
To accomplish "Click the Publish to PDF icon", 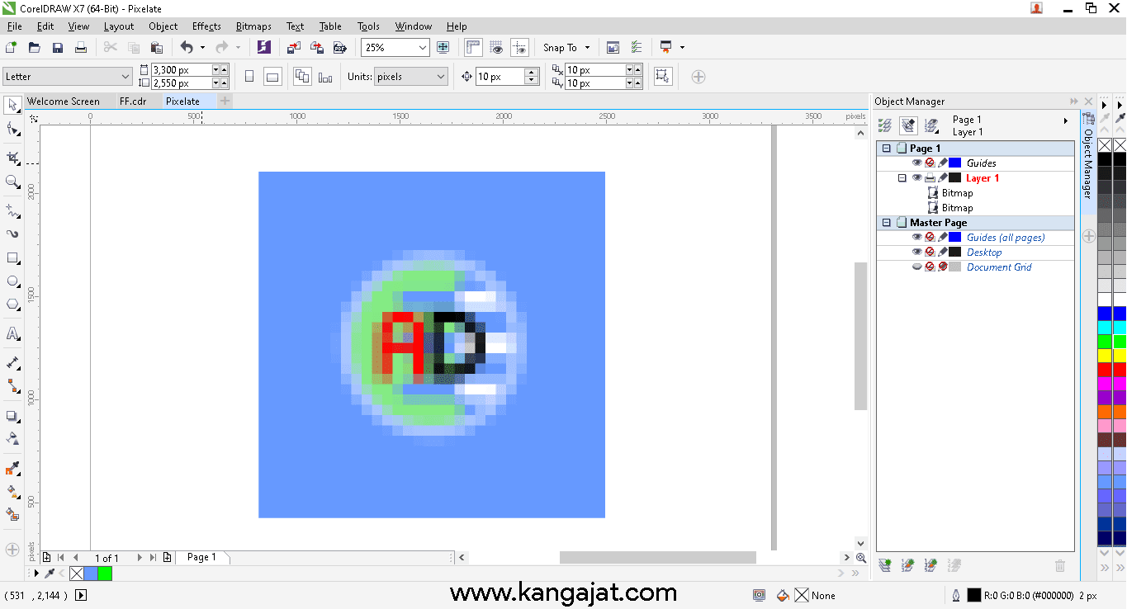I will coord(339,48).
